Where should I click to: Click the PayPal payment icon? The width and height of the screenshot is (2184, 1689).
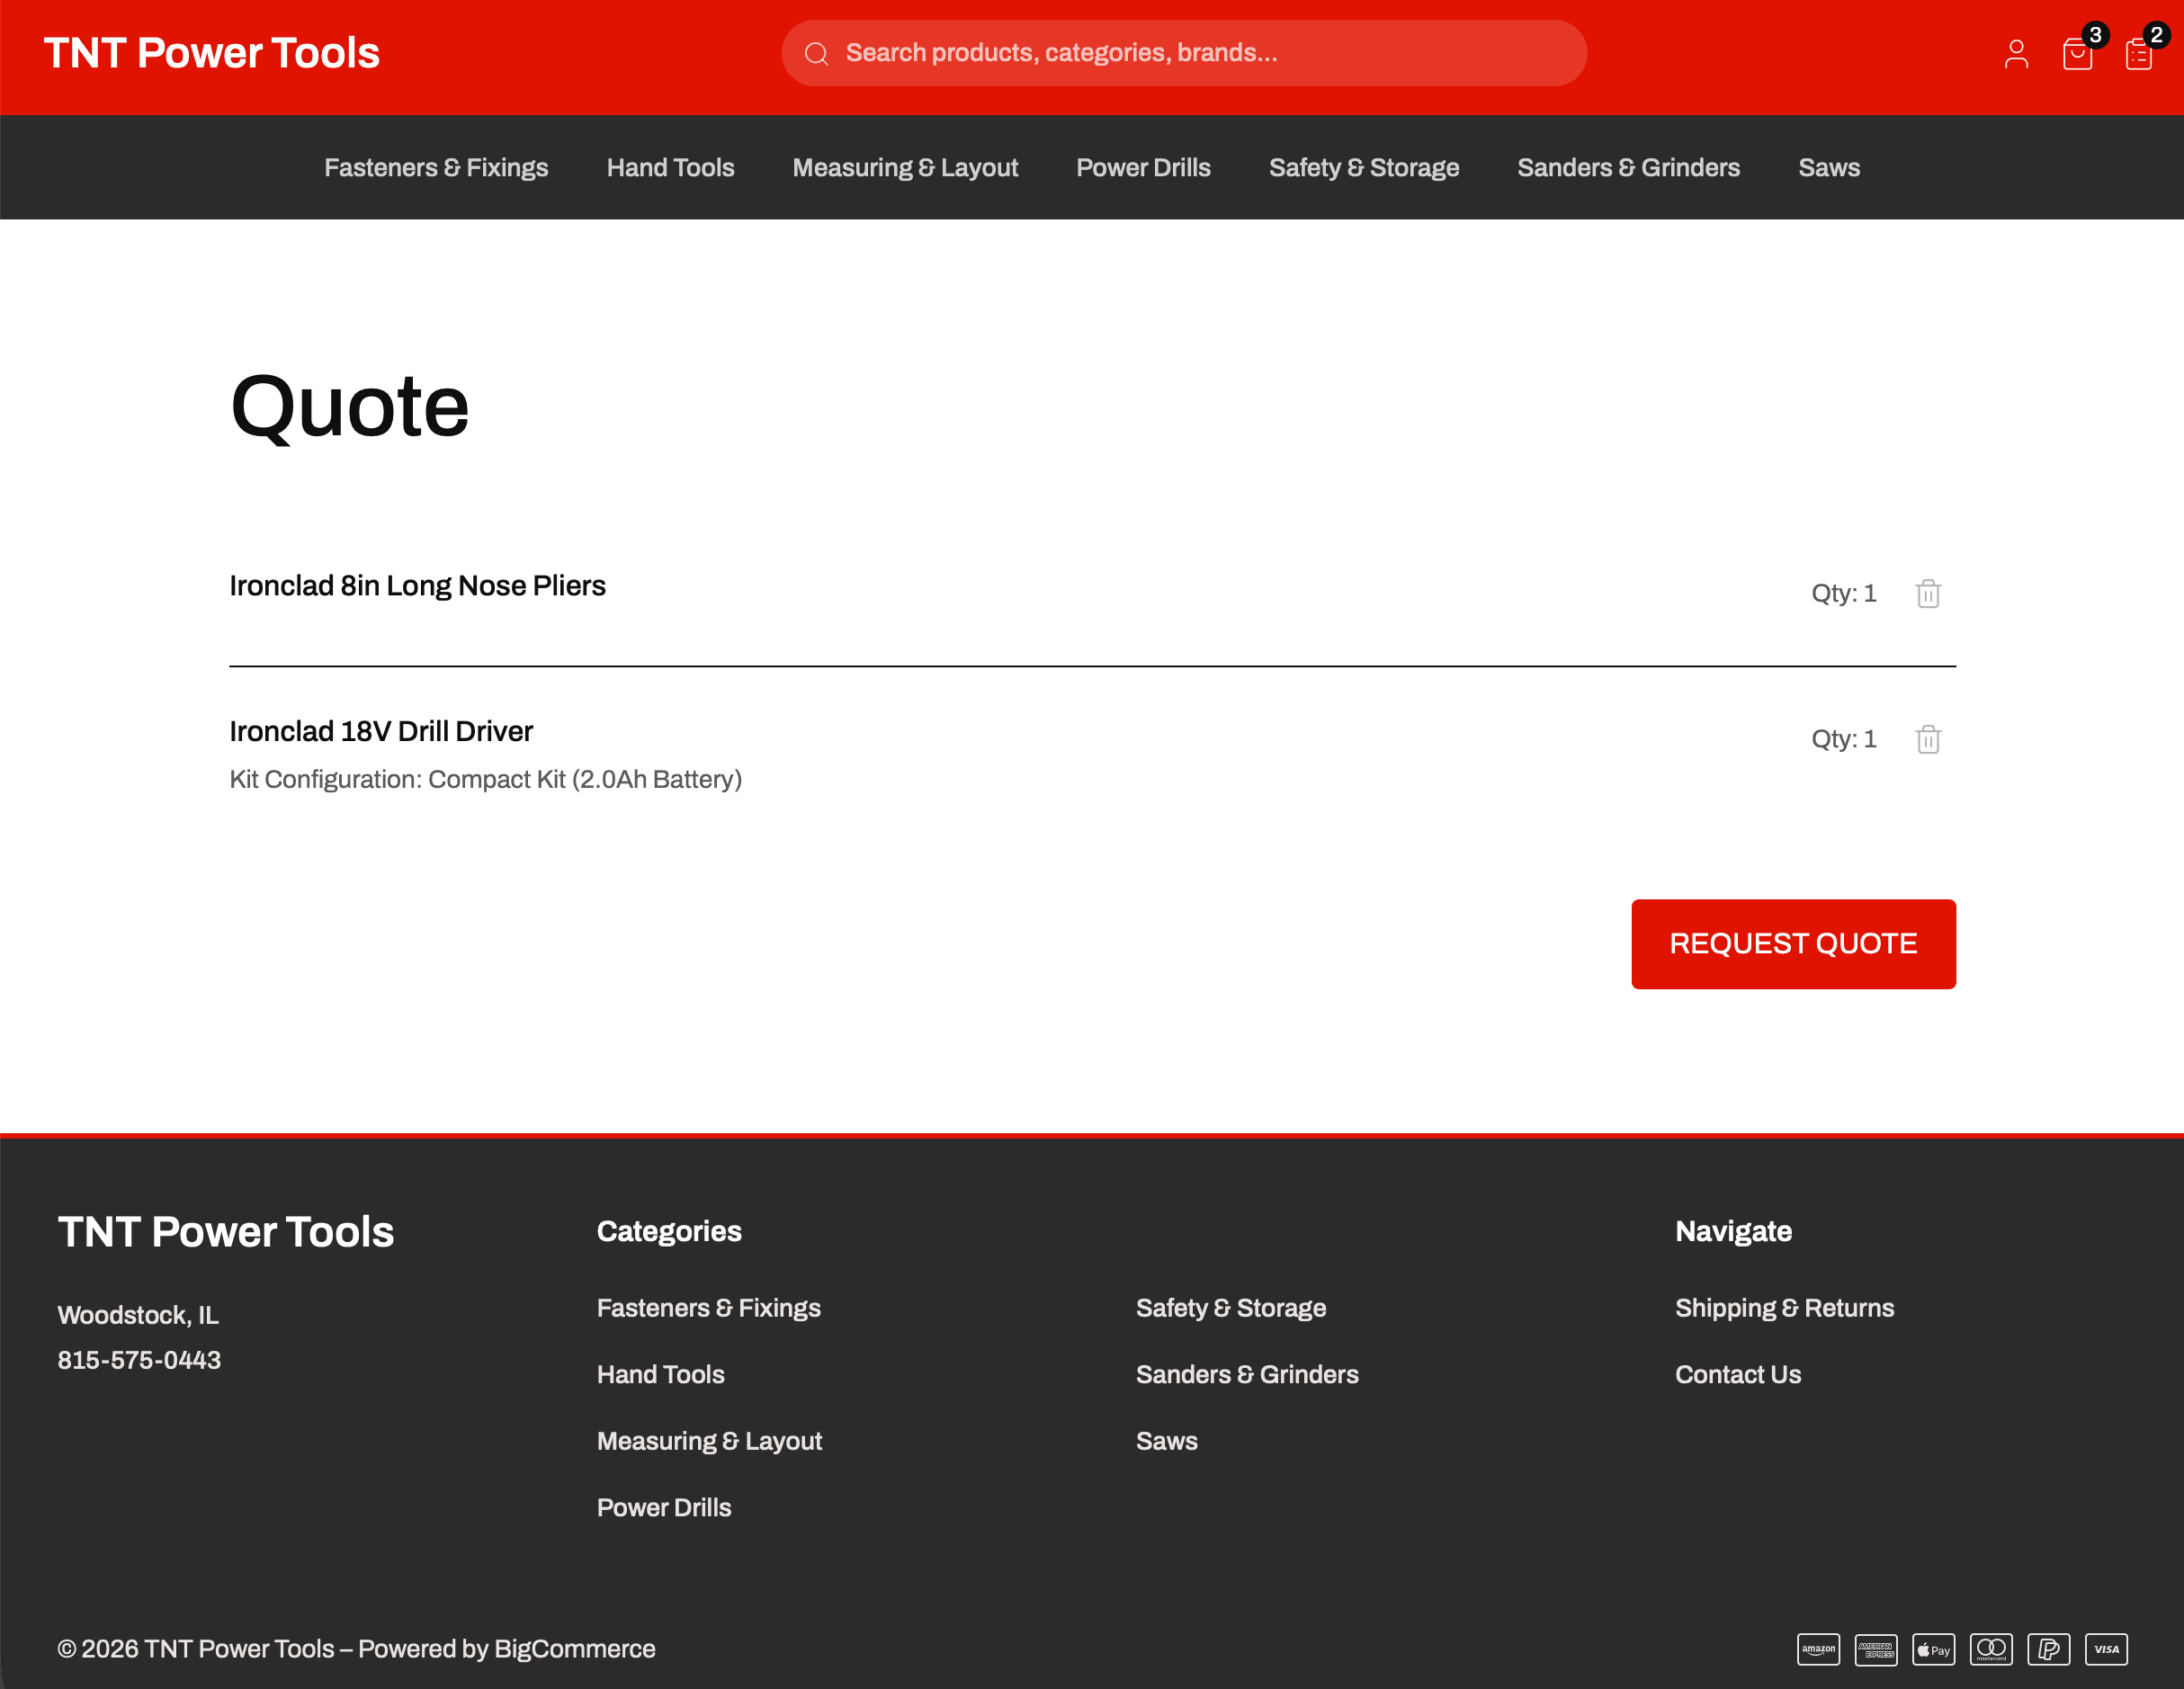pos(2048,1649)
